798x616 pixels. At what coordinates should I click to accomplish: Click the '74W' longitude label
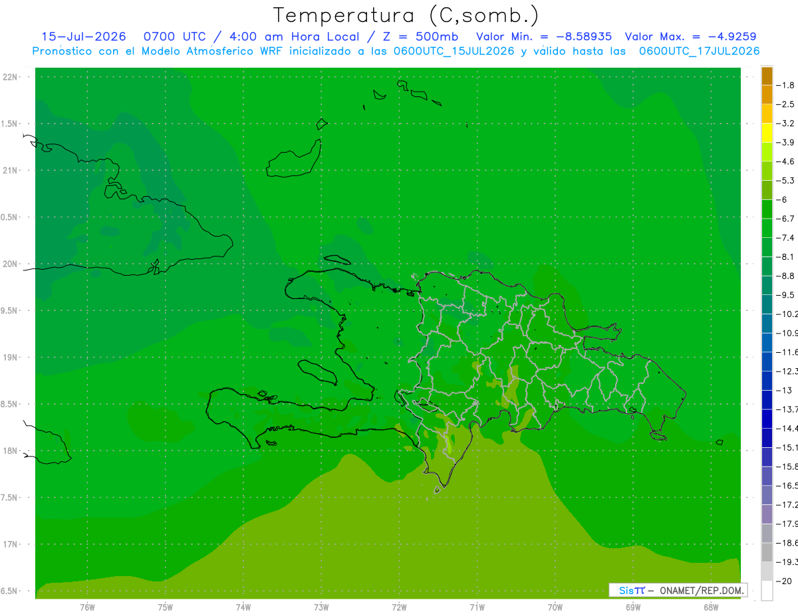click(243, 607)
